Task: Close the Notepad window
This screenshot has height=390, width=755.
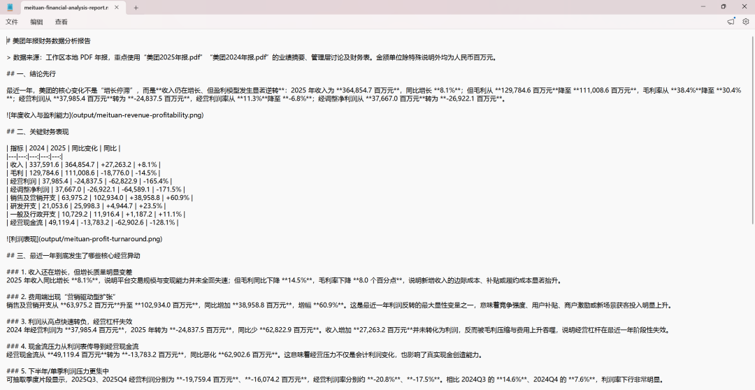Action: pos(745,7)
